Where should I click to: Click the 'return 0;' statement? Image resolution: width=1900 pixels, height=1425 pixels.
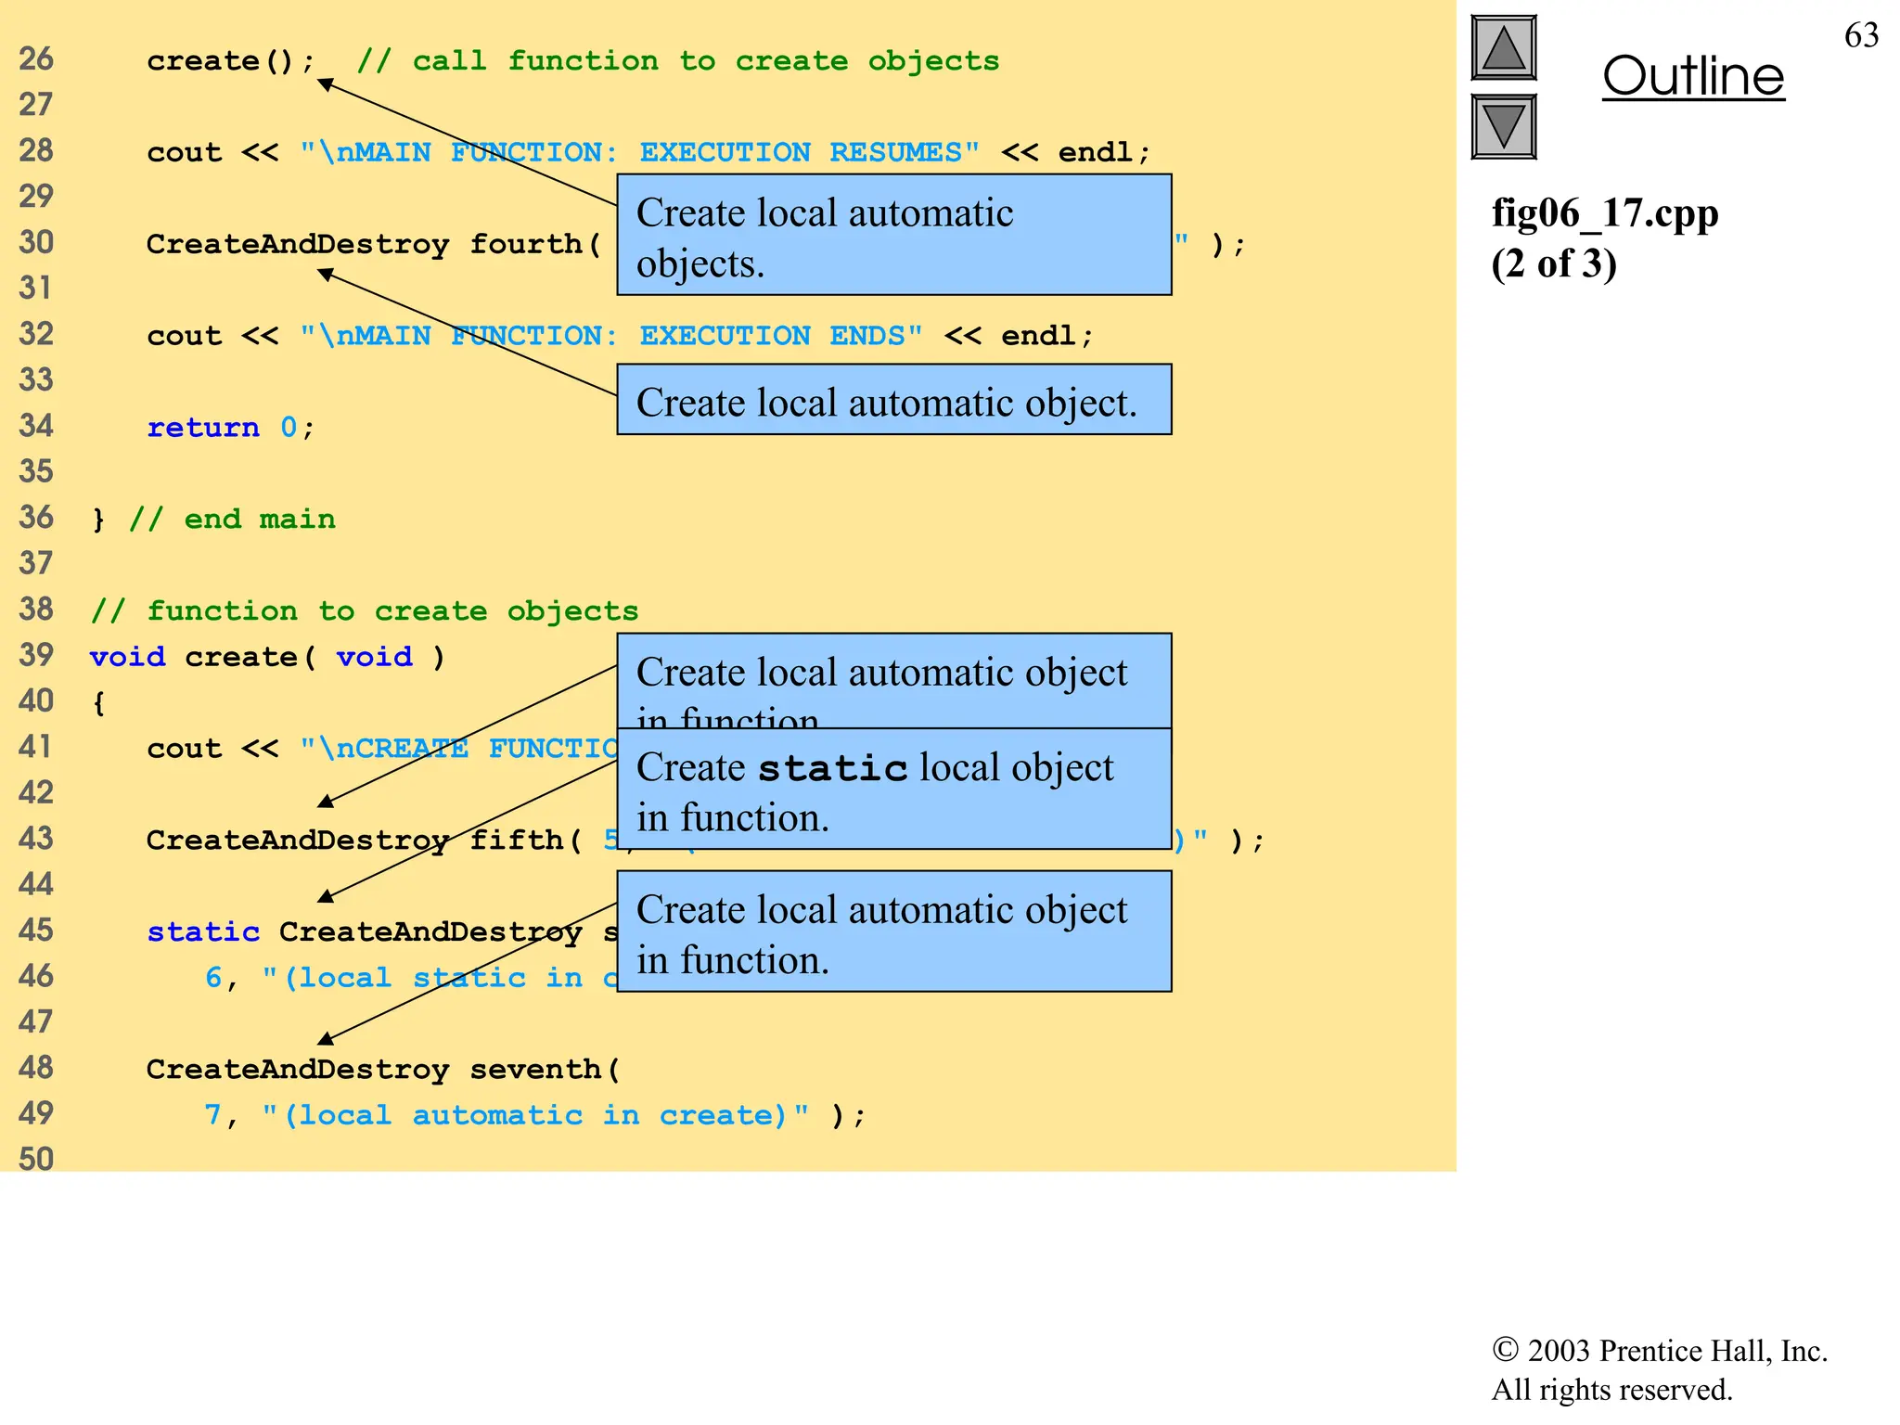230,428
